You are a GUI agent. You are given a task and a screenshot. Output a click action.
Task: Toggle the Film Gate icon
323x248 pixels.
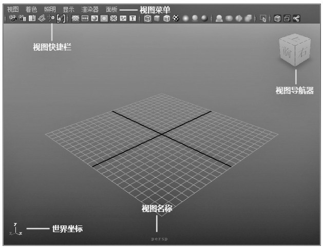tap(85, 18)
